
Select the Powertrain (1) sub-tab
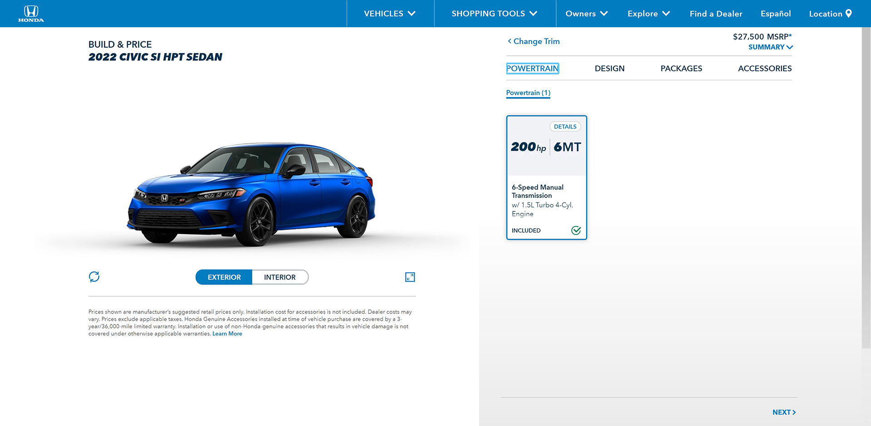[528, 93]
